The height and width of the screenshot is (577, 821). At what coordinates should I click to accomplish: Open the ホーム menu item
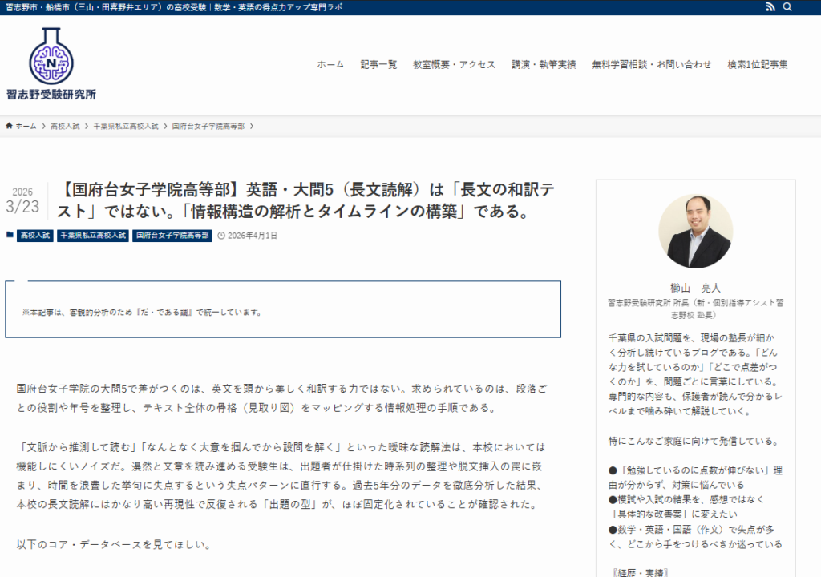tap(330, 65)
